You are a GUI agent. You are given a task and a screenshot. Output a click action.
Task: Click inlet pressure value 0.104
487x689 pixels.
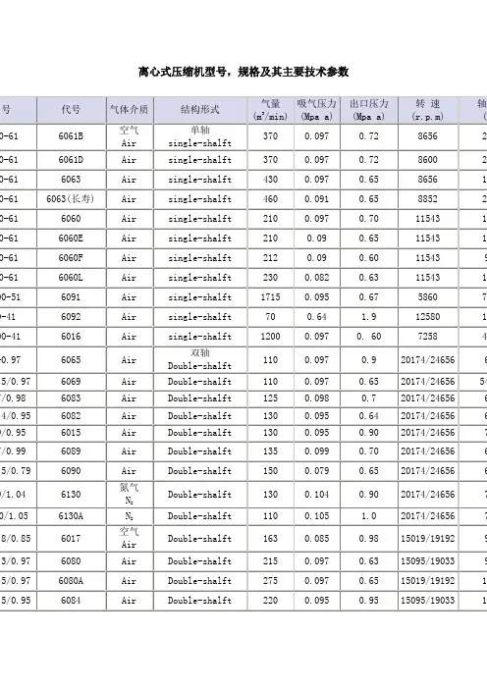(x=317, y=495)
